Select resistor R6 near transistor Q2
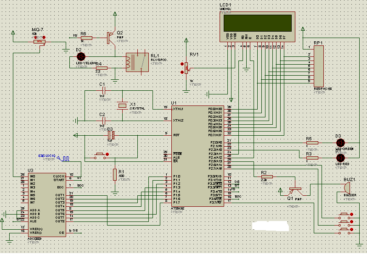The height and width of the screenshot is (254, 367). pyautogui.click(x=86, y=38)
